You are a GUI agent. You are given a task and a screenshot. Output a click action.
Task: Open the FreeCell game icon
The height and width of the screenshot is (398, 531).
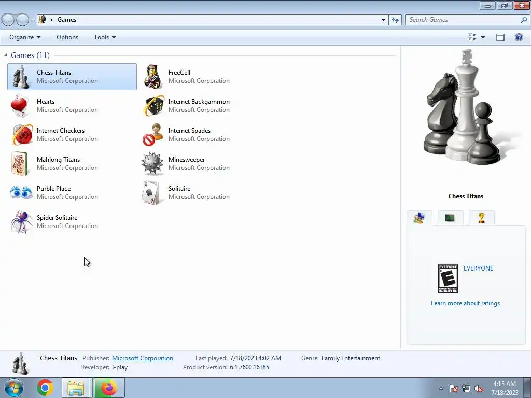[x=152, y=77]
